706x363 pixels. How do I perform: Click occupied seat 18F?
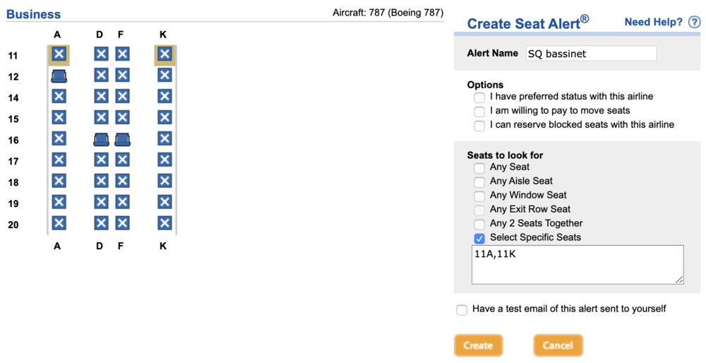122,181
